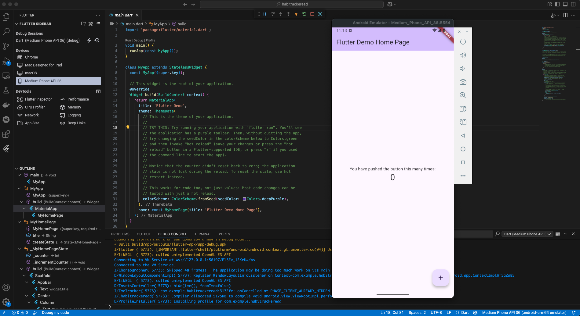Viewport: 580px width, 316px height.
Task: Open the Widget Inspector from the debug toolbar
Action: [320, 14]
